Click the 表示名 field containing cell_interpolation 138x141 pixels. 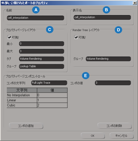[x=102, y=18]
